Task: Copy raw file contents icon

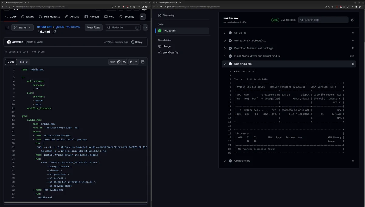Action: click(x=119, y=62)
